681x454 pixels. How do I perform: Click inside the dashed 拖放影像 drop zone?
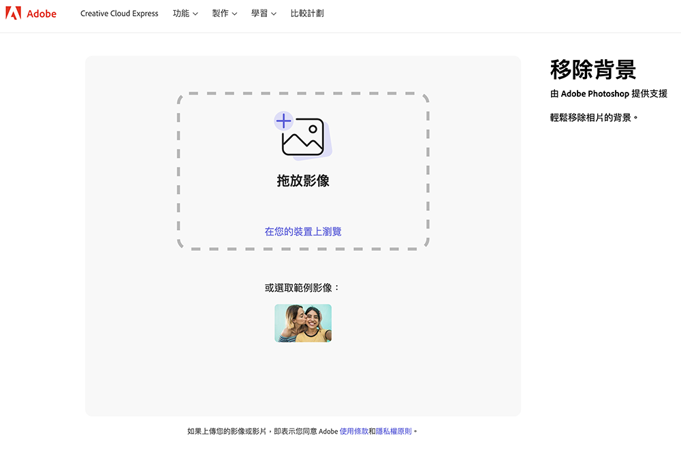[303, 172]
